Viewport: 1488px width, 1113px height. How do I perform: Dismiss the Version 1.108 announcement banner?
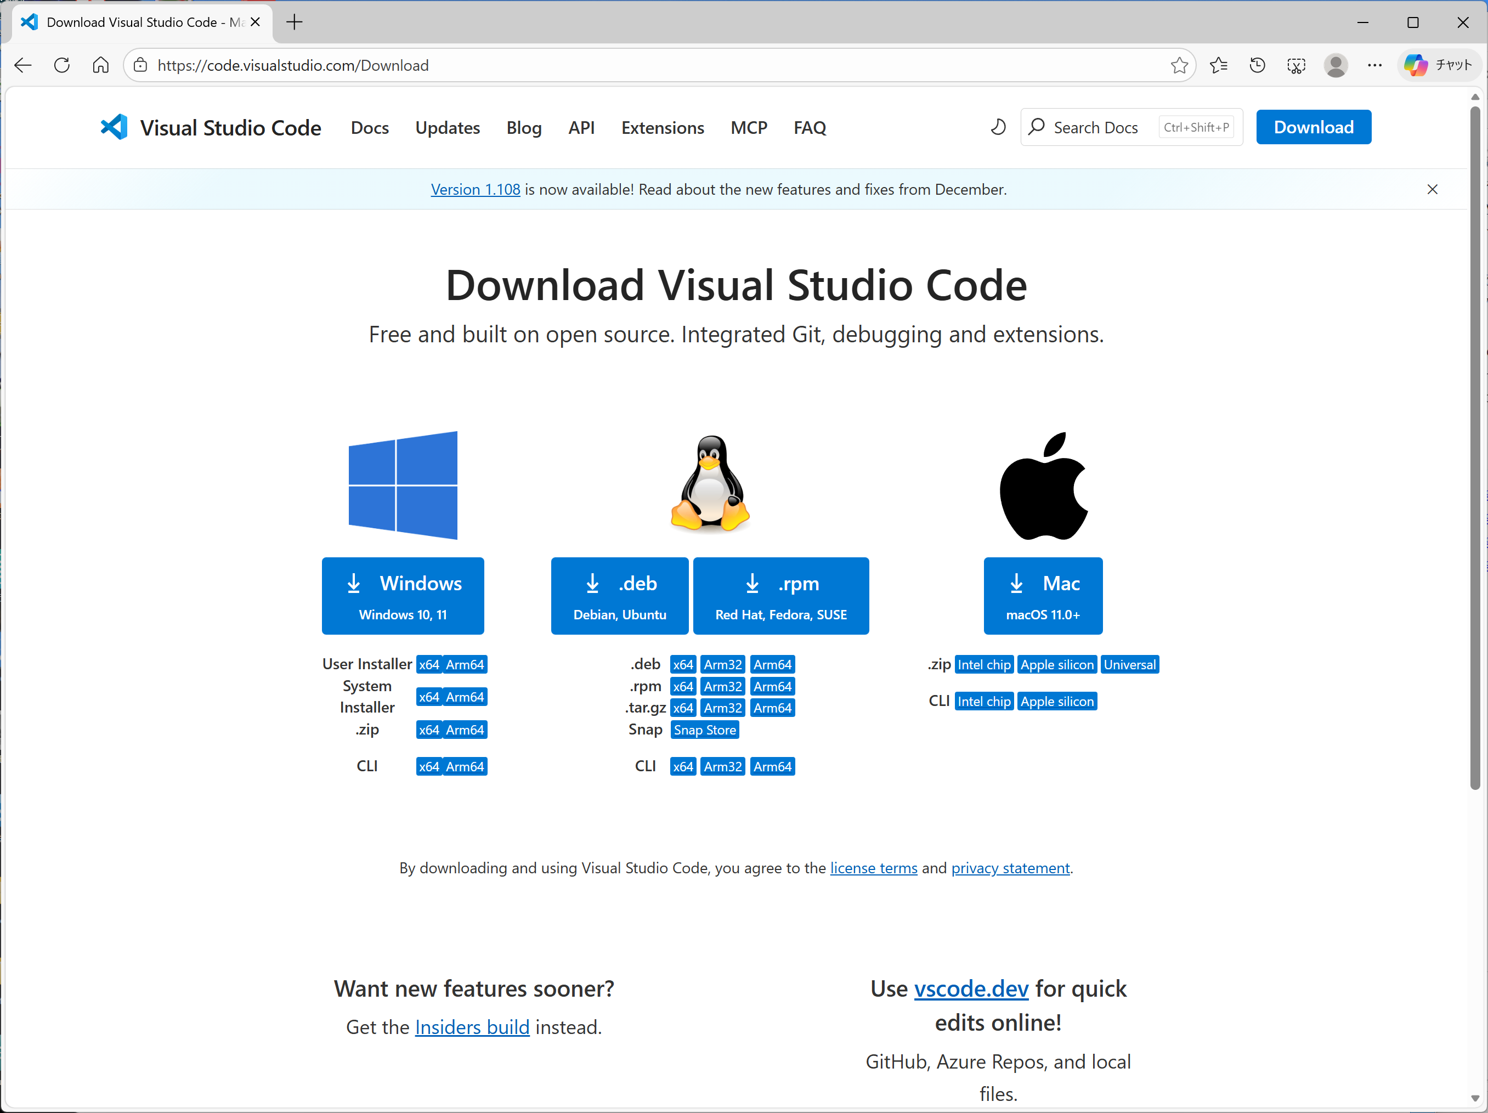coord(1432,190)
